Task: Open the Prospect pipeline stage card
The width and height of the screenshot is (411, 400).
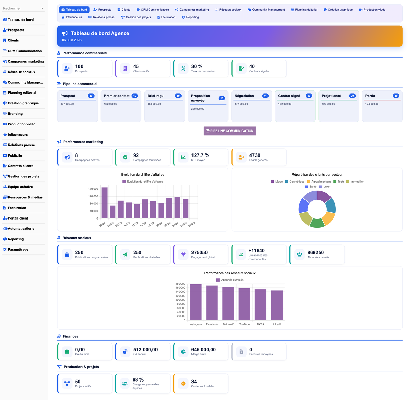Action: point(77,106)
